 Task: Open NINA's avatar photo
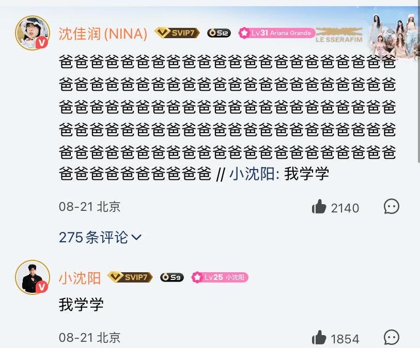tap(33, 33)
